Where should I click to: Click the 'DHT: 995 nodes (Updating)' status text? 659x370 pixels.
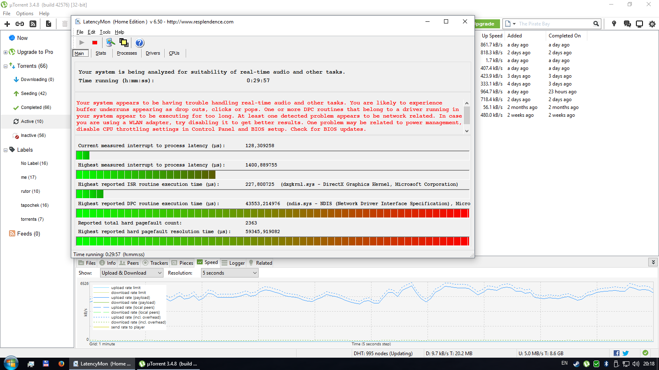[x=383, y=354]
